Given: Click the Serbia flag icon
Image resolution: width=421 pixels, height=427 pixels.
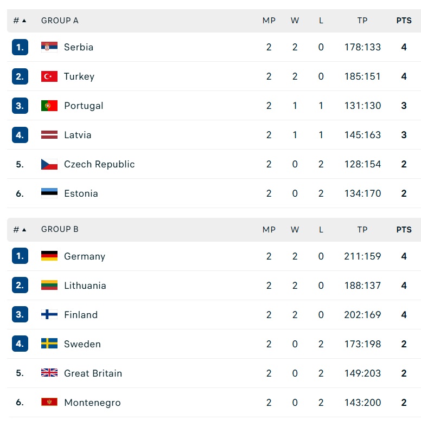Looking at the screenshot, I should (49, 47).
